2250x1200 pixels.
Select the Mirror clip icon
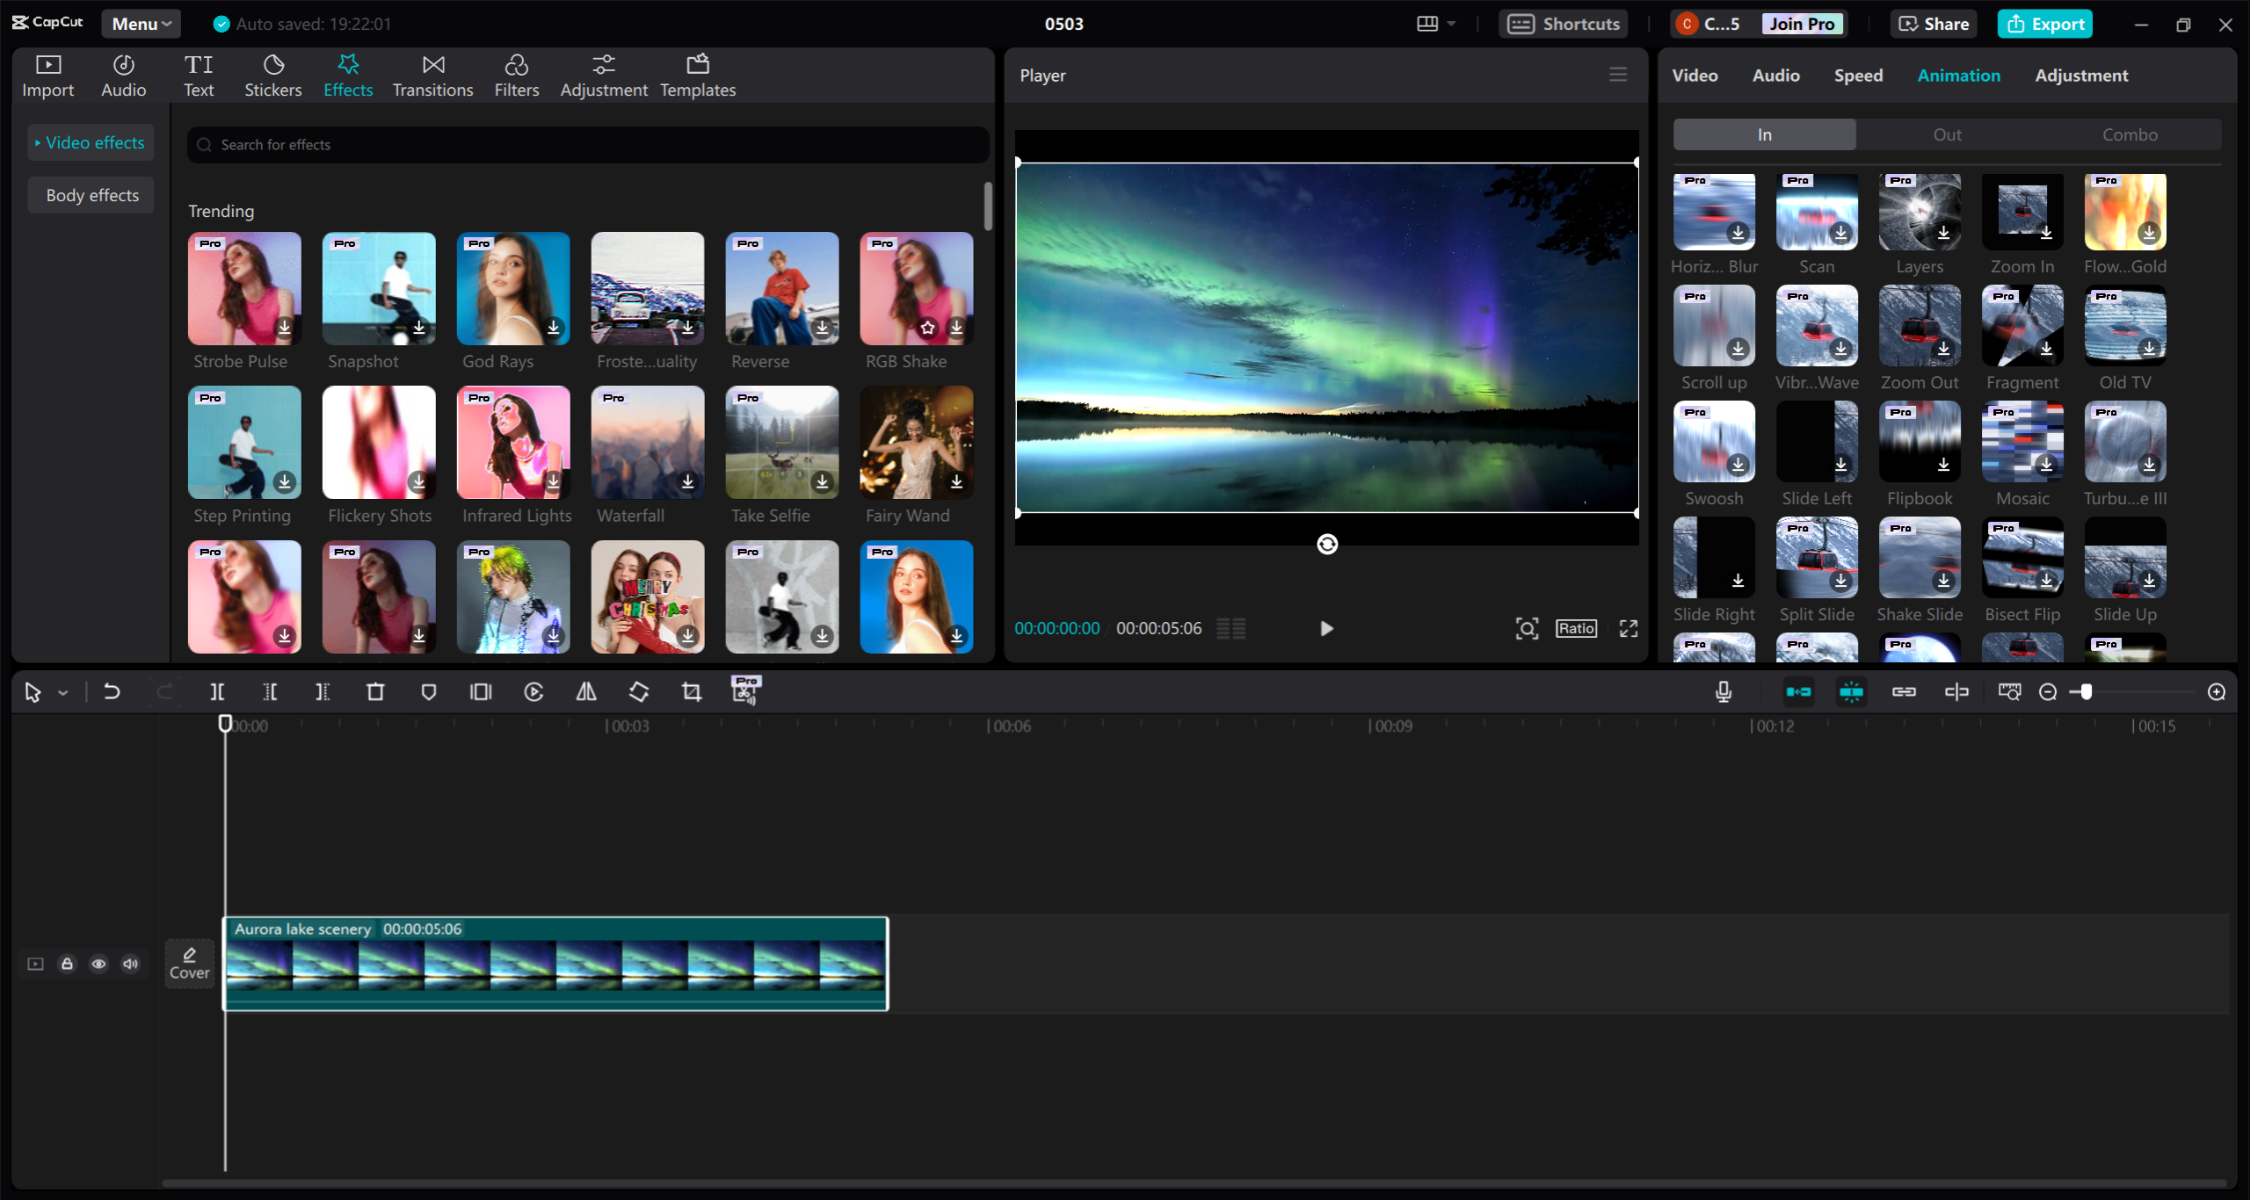(x=586, y=691)
